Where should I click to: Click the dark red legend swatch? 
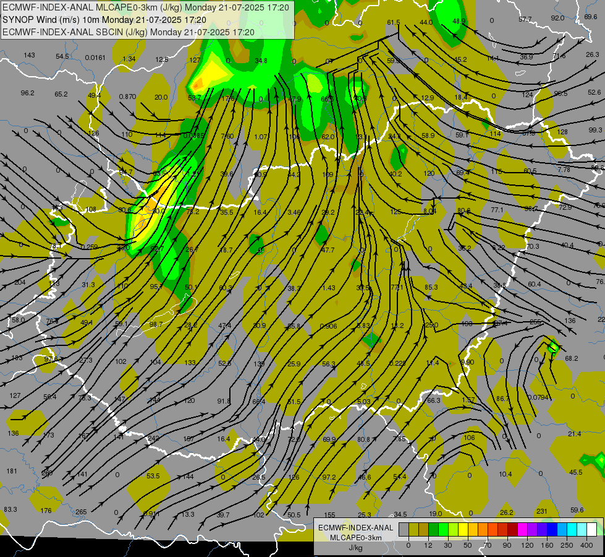[x=512, y=529]
